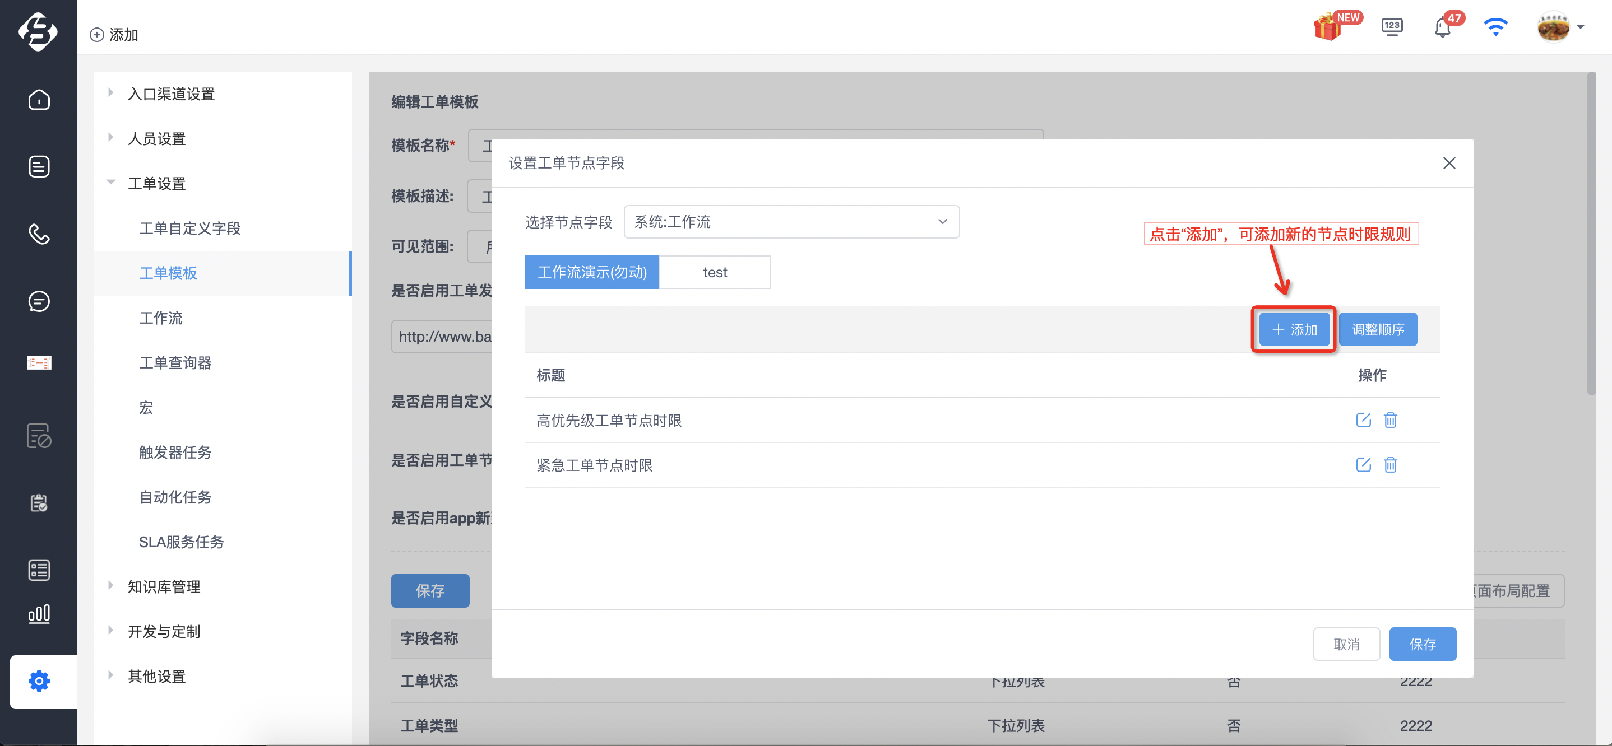Close the 设置工单节点字段 dialog

point(1449,163)
